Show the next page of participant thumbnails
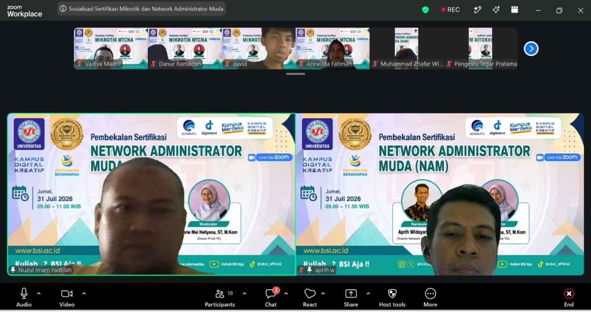Image resolution: width=591 pixels, height=312 pixels. tap(531, 48)
